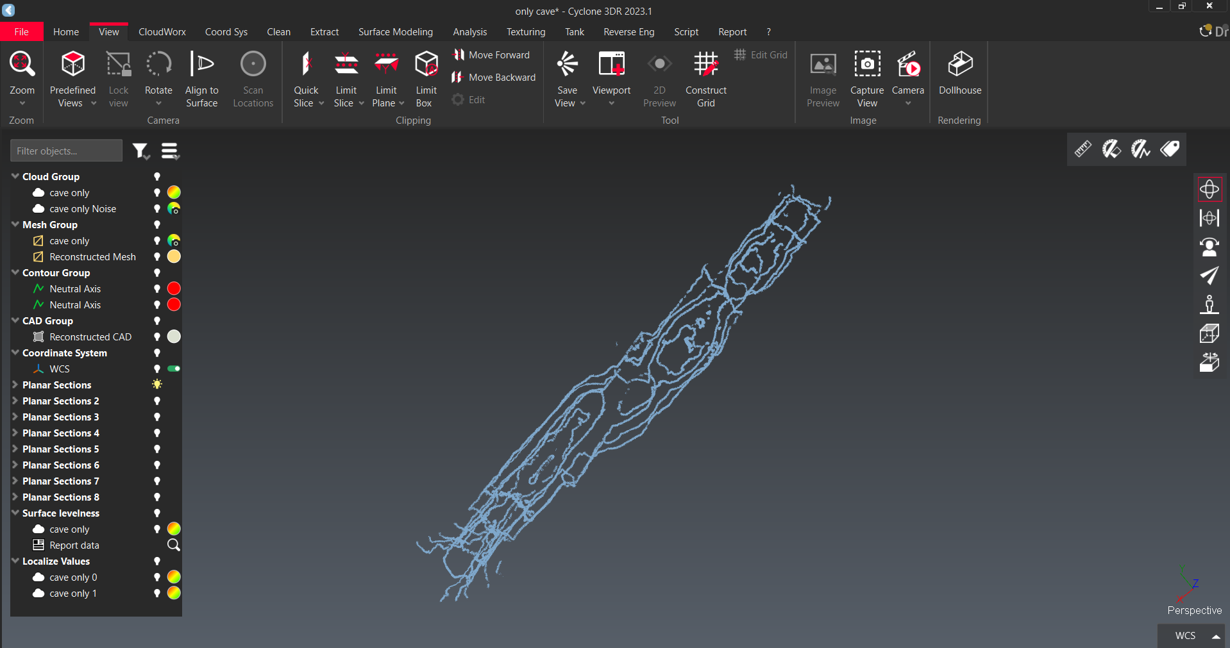Open the Capture View tool
Viewport: 1230px width, 648px height.
[x=866, y=65]
